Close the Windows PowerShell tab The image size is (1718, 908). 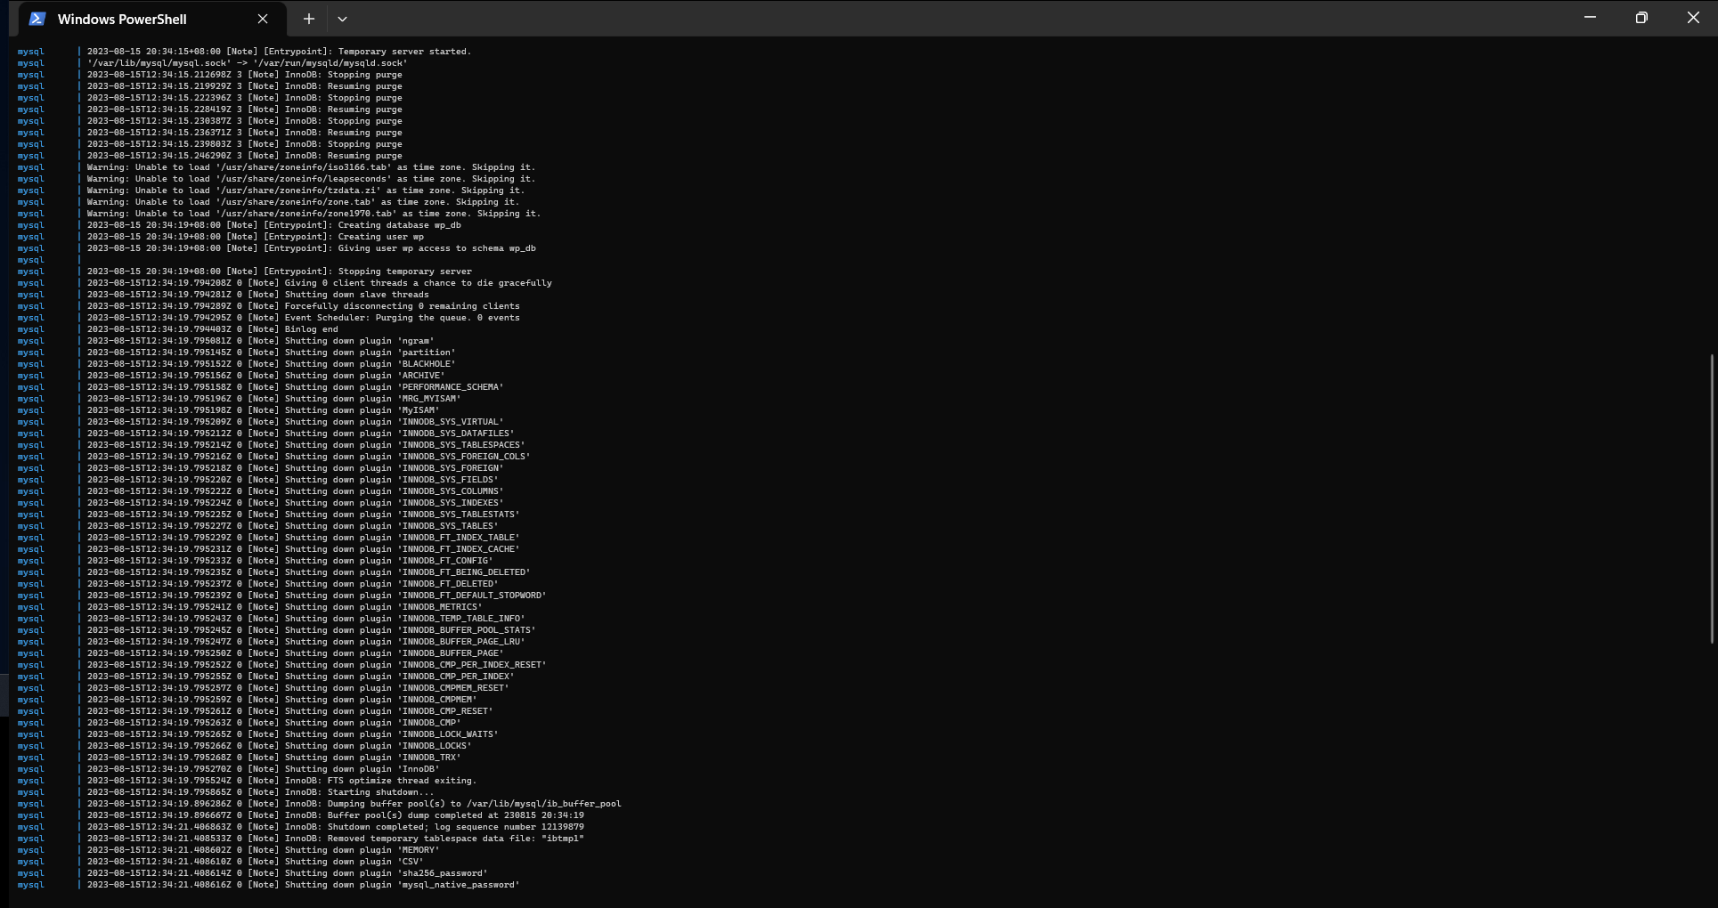pyautogui.click(x=263, y=19)
